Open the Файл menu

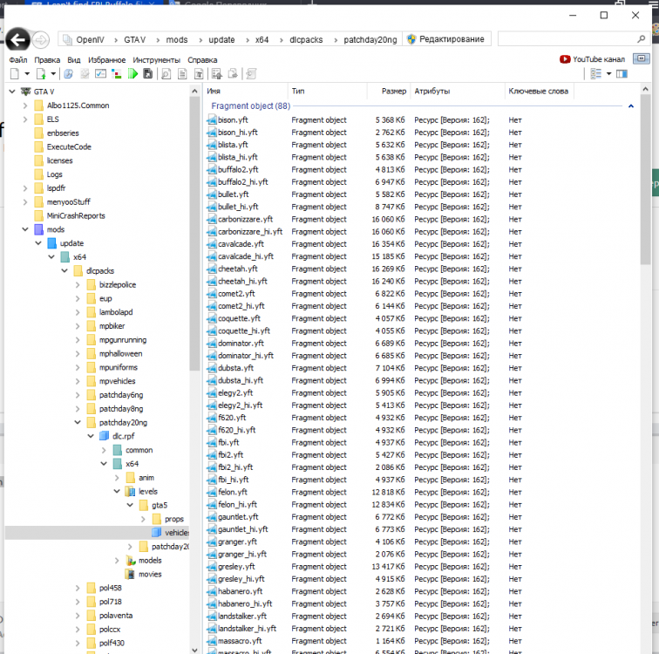click(18, 60)
